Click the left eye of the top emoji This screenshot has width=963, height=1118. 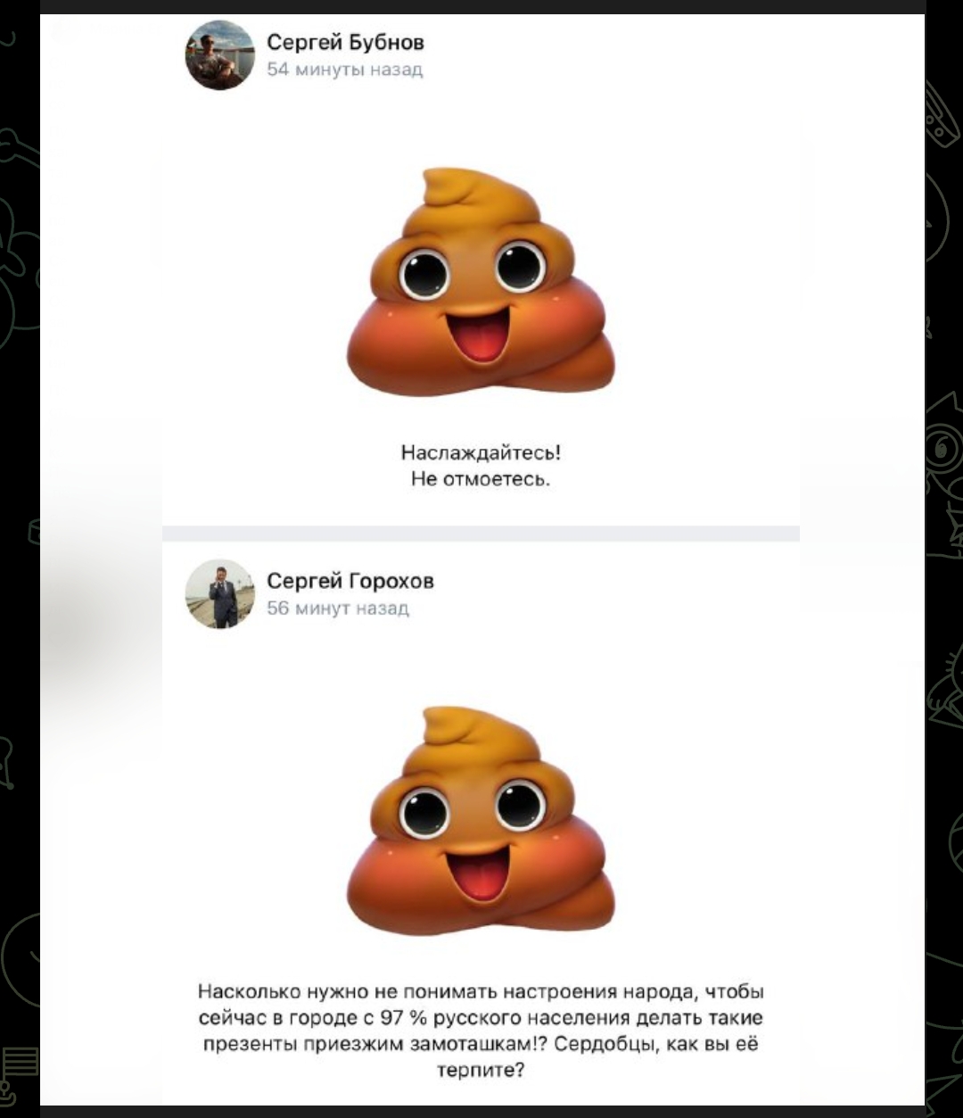pos(424,274)
